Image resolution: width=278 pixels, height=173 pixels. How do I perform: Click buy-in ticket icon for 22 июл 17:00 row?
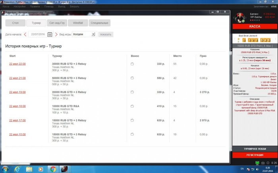click(x=132, y=120)
